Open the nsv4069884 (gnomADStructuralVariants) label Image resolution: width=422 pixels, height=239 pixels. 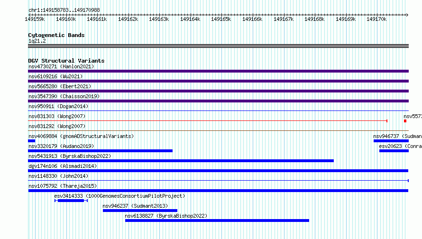click(x=81, y=136)
